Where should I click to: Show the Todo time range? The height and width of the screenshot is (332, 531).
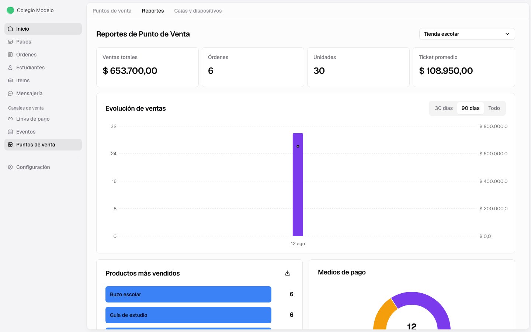[494, 108]
